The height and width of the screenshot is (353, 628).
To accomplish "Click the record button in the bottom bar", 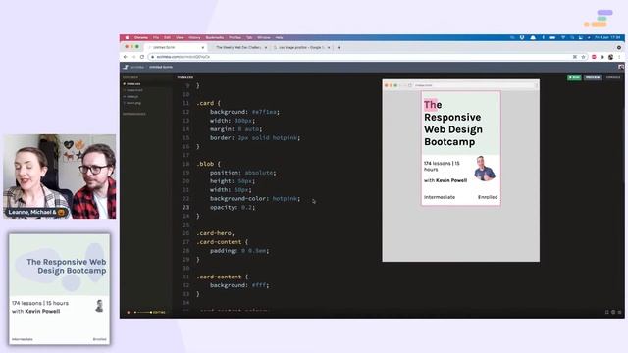I will (x=129, y=312).
